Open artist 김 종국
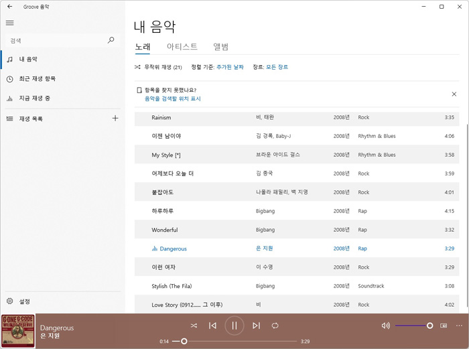Image resolution: width=469 pixels, height=349 pixels. [264, 173]
